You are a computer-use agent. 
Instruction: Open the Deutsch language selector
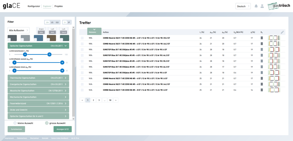pos(243,6)
